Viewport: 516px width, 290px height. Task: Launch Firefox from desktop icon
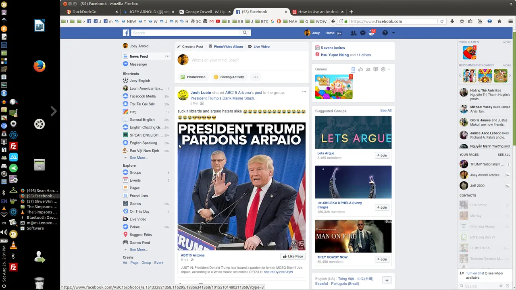click(40, 66)
